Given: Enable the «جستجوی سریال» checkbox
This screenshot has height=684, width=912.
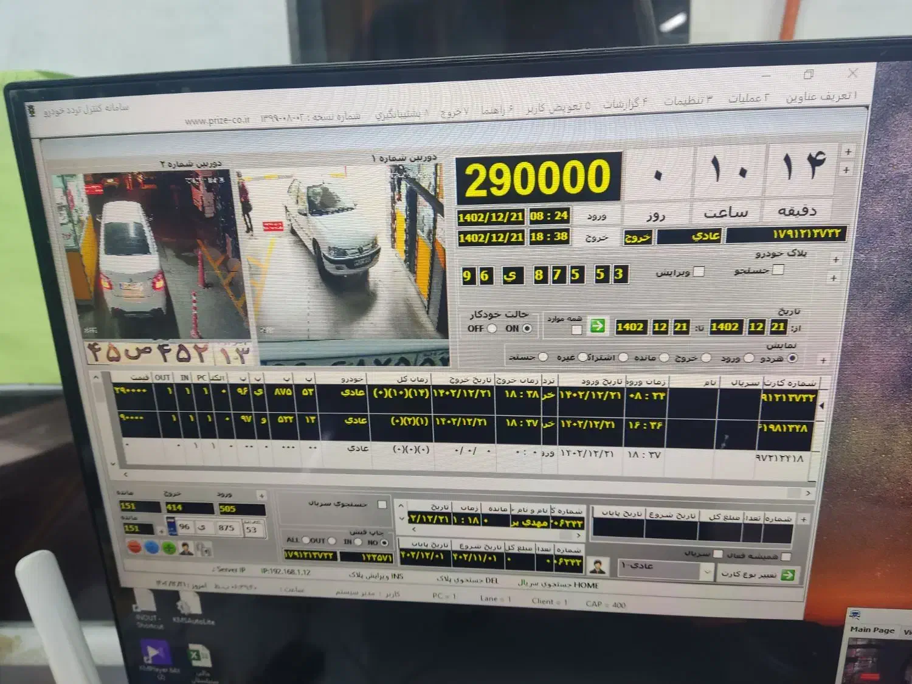Looking at the screenshot, I should tap(382, 505).
